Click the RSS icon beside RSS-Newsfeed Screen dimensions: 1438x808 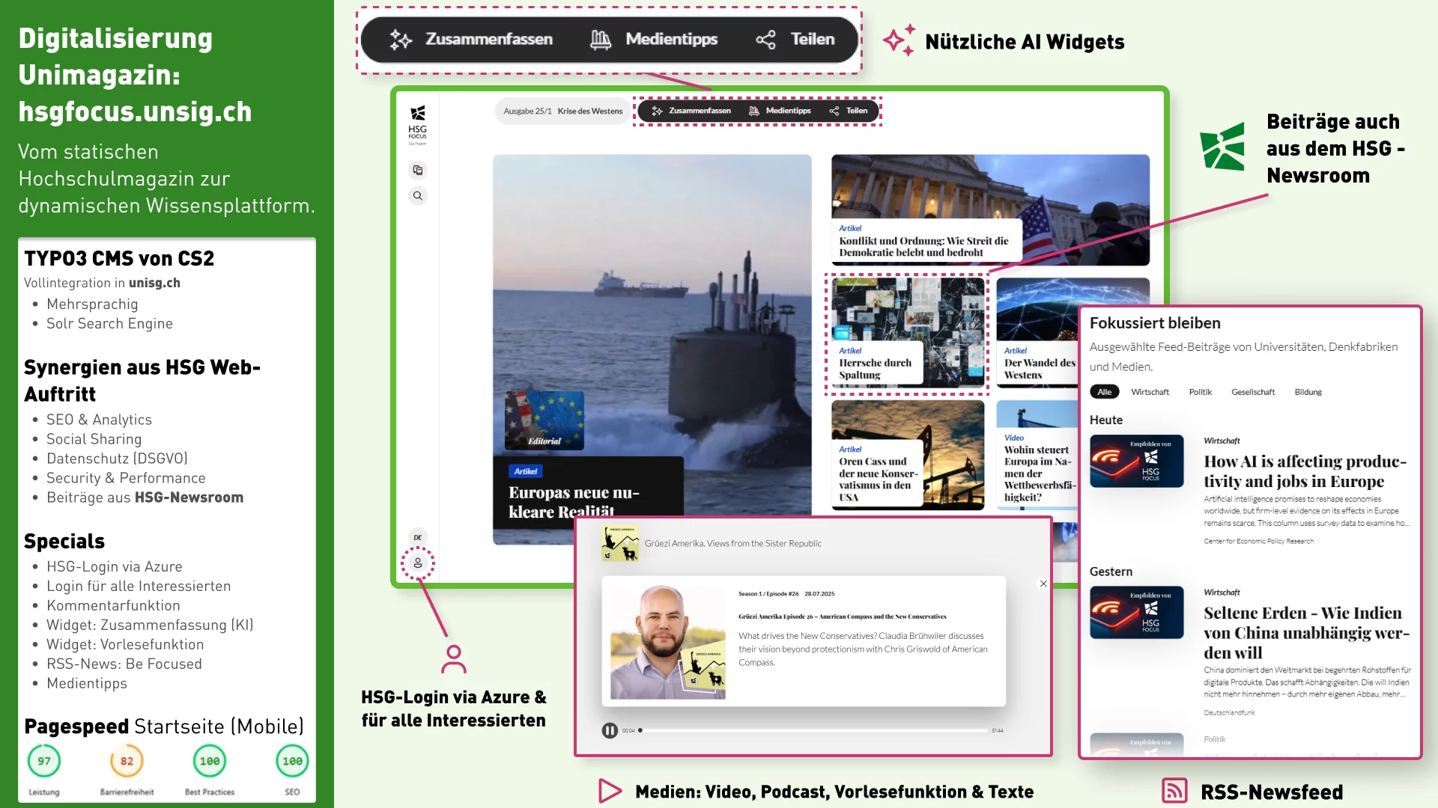1174,791
